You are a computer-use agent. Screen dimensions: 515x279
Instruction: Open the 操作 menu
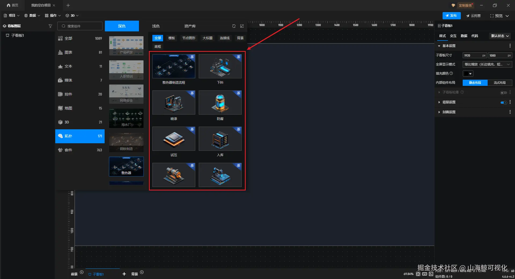click(x=53, y=16)
